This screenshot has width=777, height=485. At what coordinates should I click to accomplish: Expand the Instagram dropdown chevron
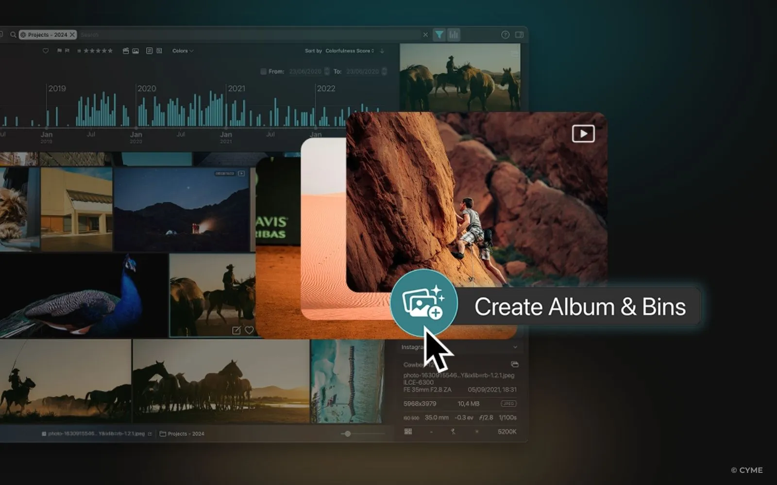(x=515, y=347)
